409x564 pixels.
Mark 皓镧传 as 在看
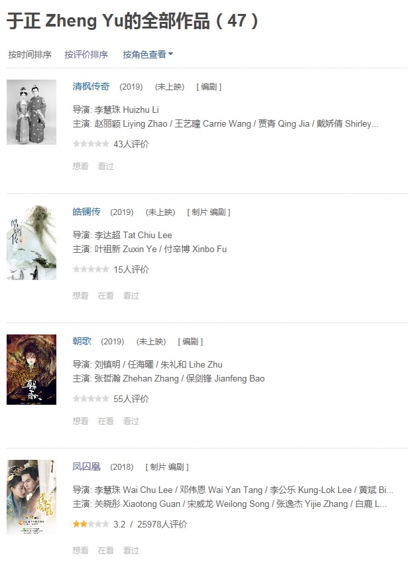105,296
